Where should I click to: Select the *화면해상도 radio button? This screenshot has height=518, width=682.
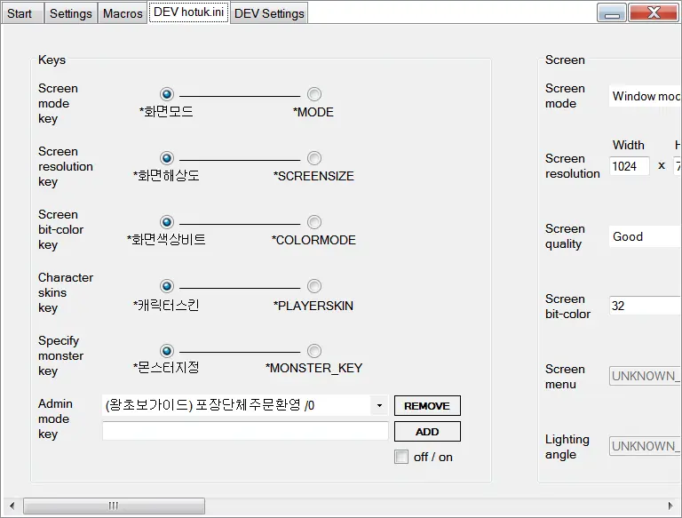click(x=167, y=158)
